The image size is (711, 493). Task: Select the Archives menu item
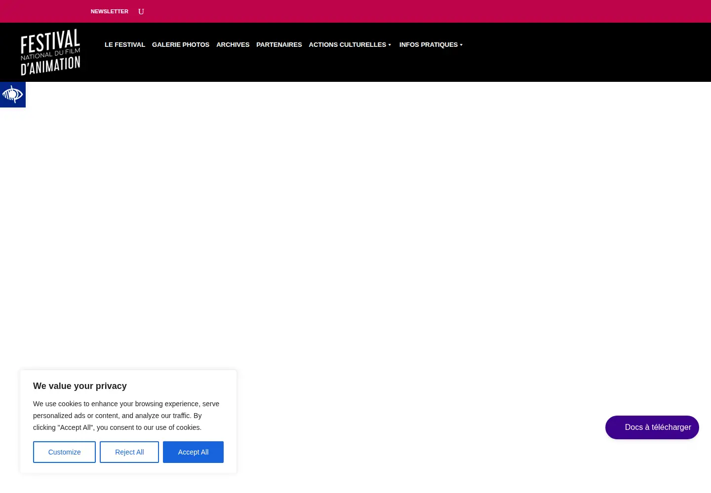[233, 44]
